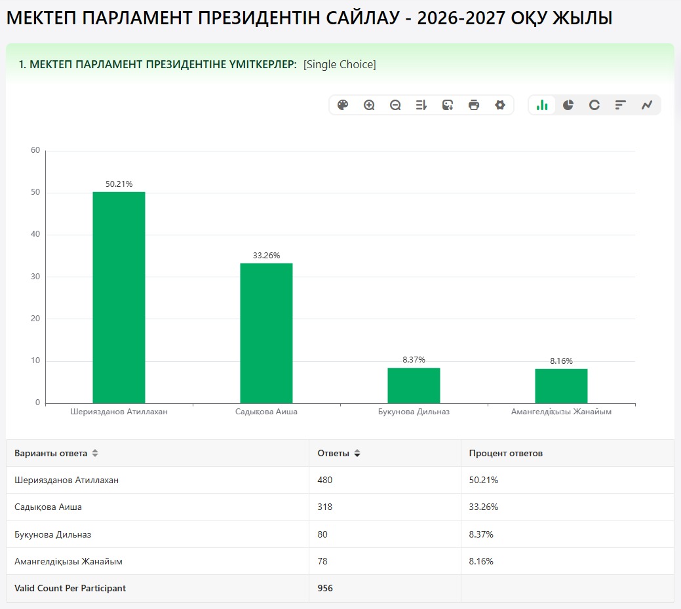This screenshot has height=609, width=681.
Task: Open chart settings gear
Action: pos(500,105)
